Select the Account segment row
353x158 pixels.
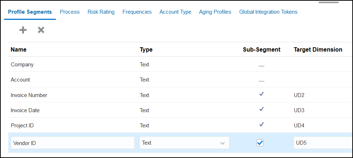click(180, 80)
